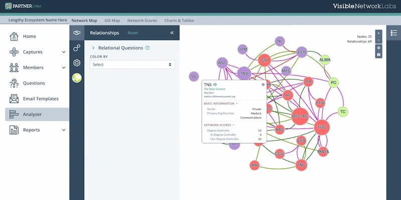This screenshot has width=401, height=200.
Task: Reset the Relationships filters
Action: coord(133,33)
